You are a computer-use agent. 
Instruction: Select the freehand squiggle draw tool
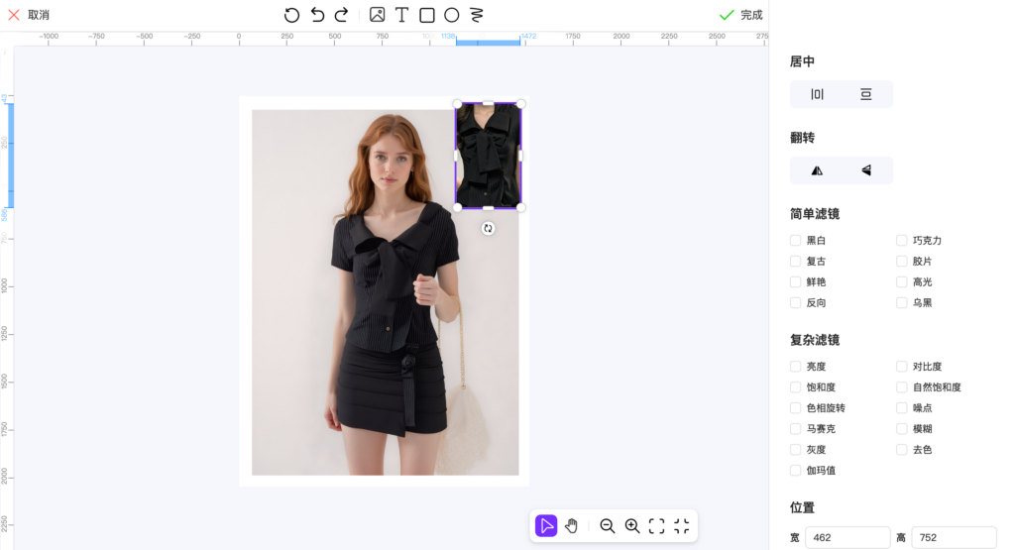pos(477,15)
